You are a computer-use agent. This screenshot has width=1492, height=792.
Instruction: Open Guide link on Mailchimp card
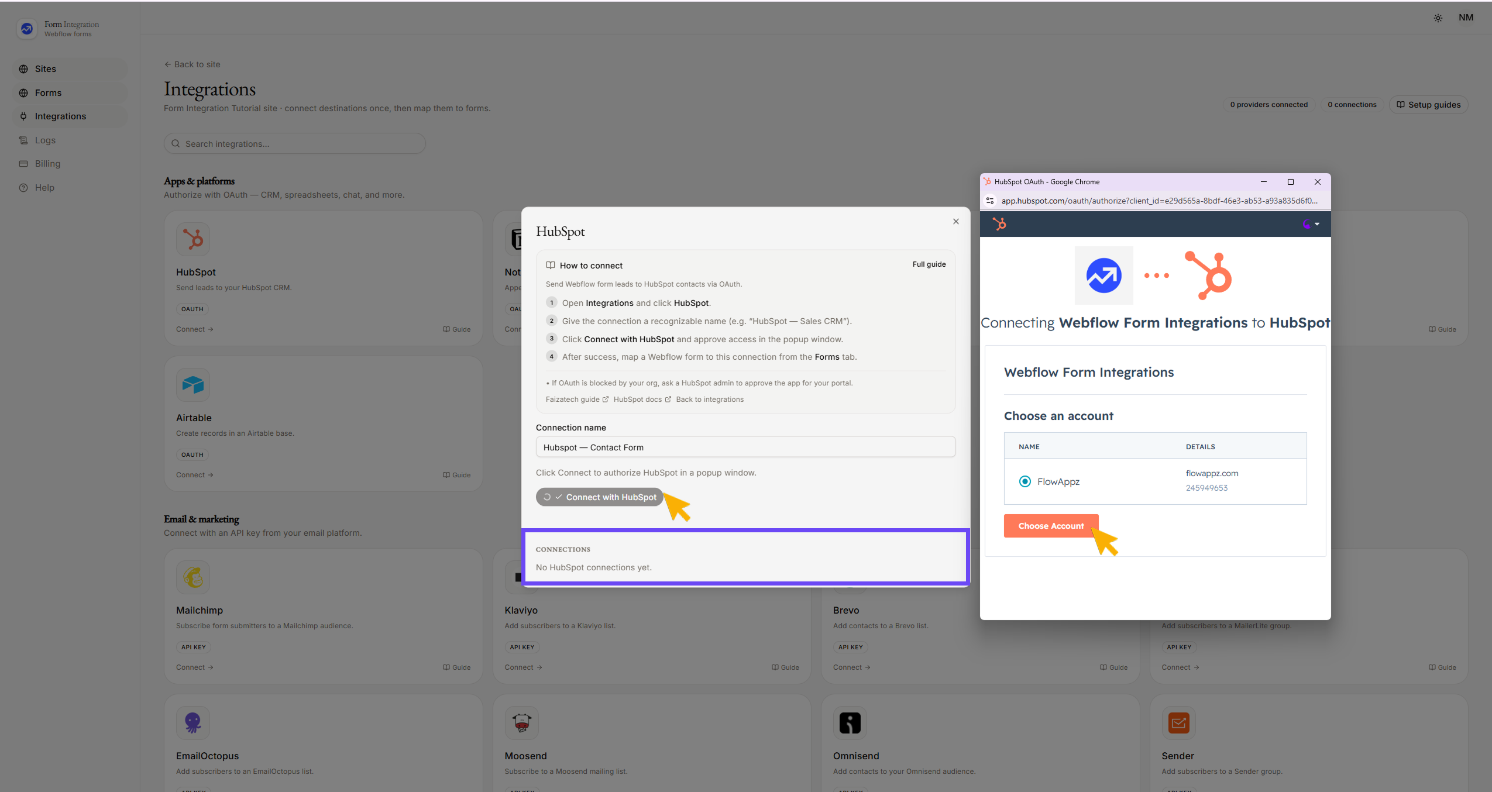(x=456, y=667)
